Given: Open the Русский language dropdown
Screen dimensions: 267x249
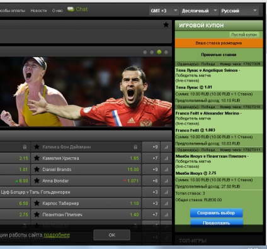Looking at the screenshot, I should click(x=239, y=11).
